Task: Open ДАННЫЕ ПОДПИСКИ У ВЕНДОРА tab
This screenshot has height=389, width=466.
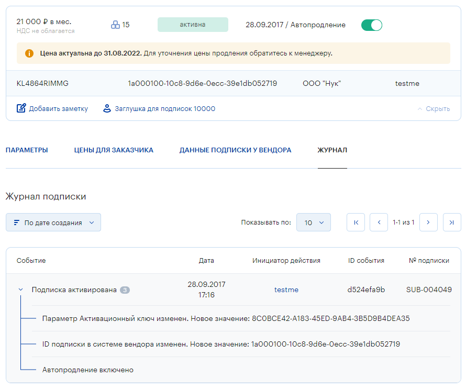Action: (235, 150)
